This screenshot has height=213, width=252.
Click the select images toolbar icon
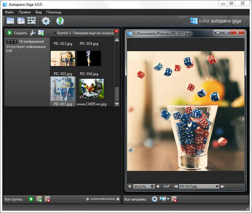click(21, 21)
